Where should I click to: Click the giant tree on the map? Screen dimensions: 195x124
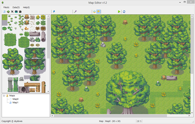pyautogui.click(x=128, y=92)
